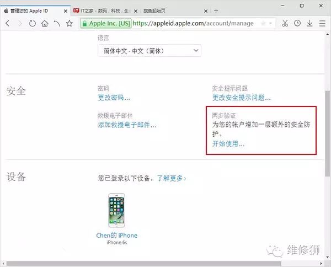This screenshot has width=331, height=267.
Task: Open the scissors screenshot tool
Action: point(285,23)
